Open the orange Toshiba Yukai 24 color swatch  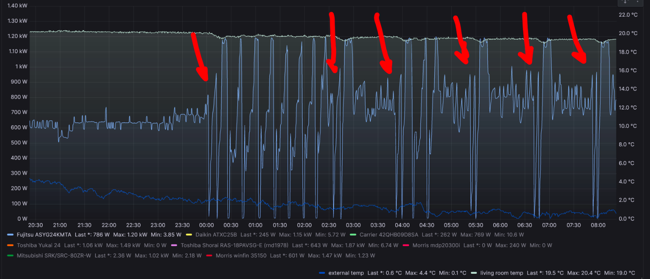[x=11, y=245]
